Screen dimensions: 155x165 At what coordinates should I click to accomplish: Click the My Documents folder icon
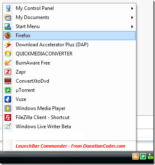tap(8, 17)
